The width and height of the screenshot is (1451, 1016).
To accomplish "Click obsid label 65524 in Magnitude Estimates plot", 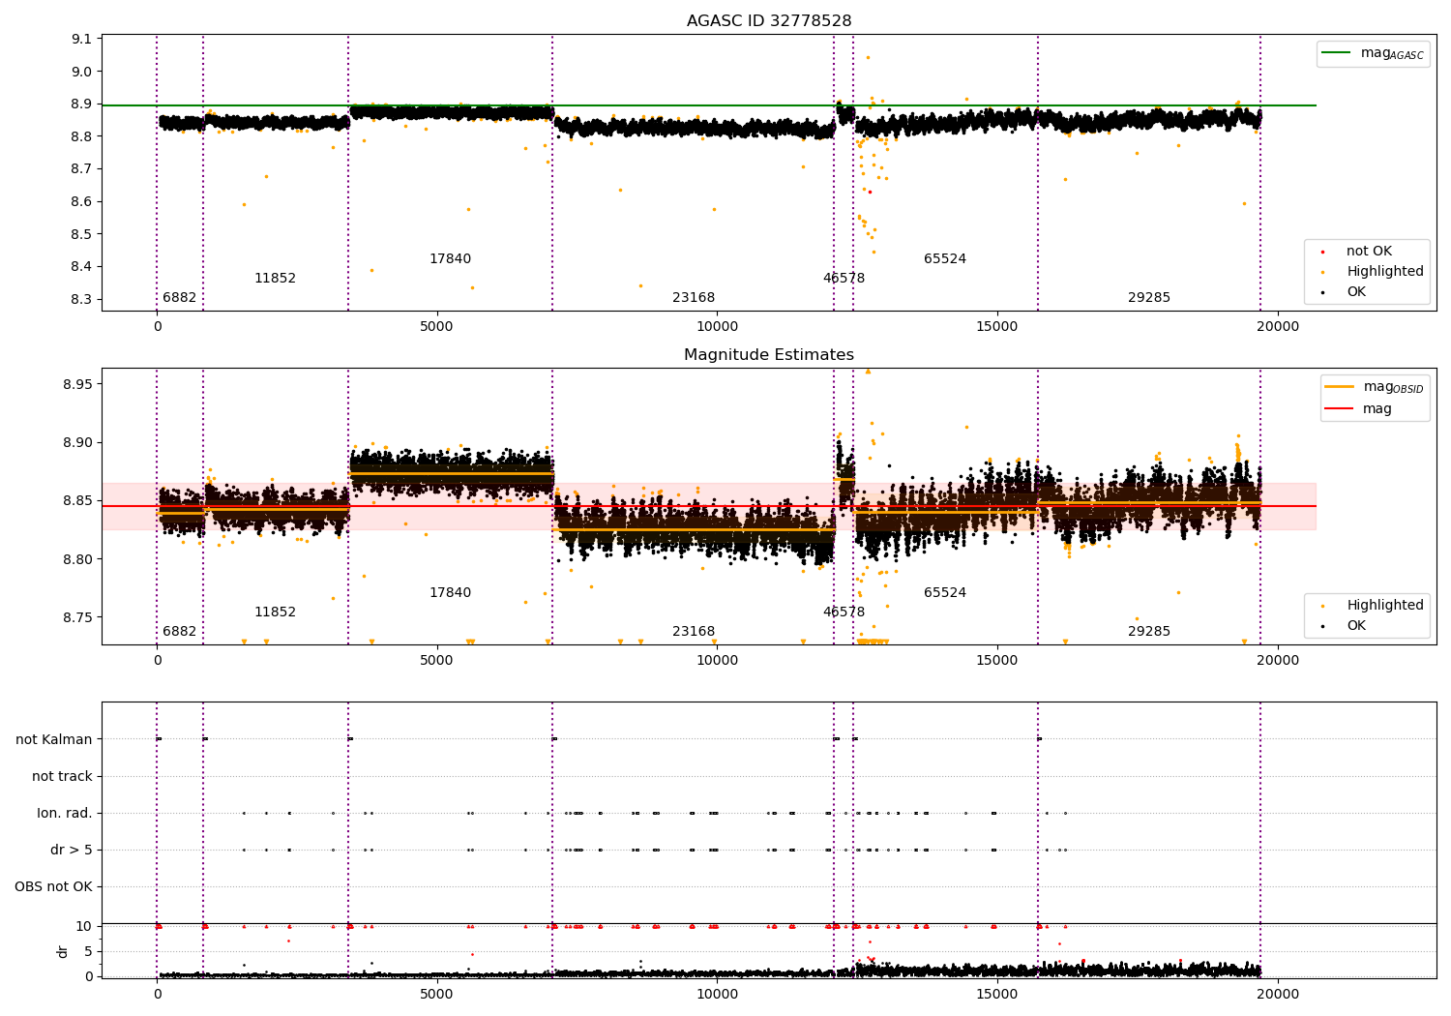I will pyautogui.click(x=945, y=593).
